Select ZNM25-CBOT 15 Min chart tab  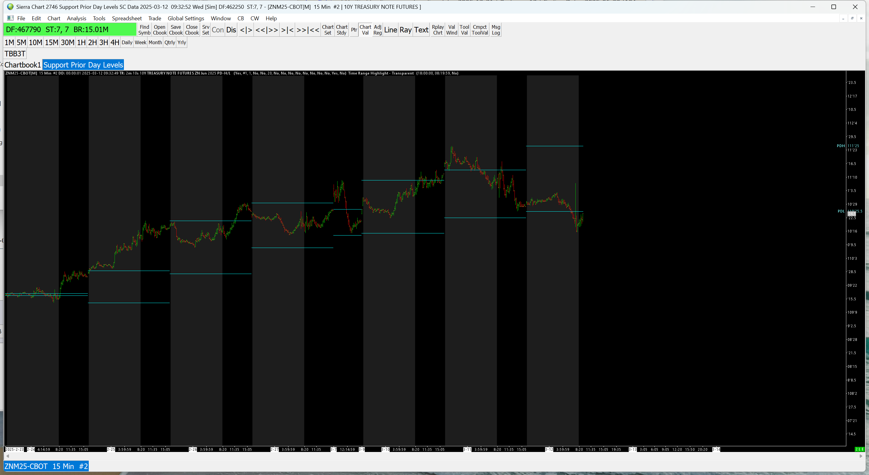pyautogui.click(x=46, y=466)
